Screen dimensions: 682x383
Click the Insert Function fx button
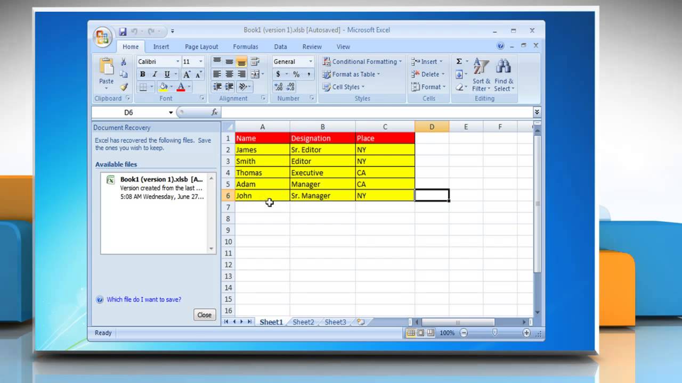tap(215, 112)
